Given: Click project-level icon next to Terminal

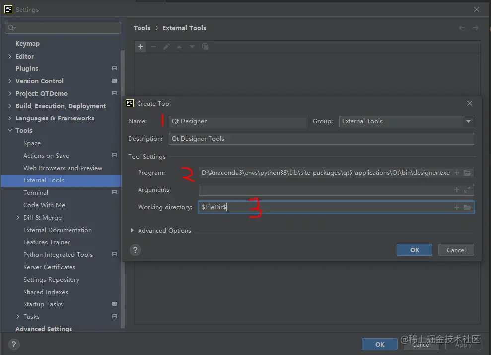Looking at the screenshot, I should click(x=114, y=193).
